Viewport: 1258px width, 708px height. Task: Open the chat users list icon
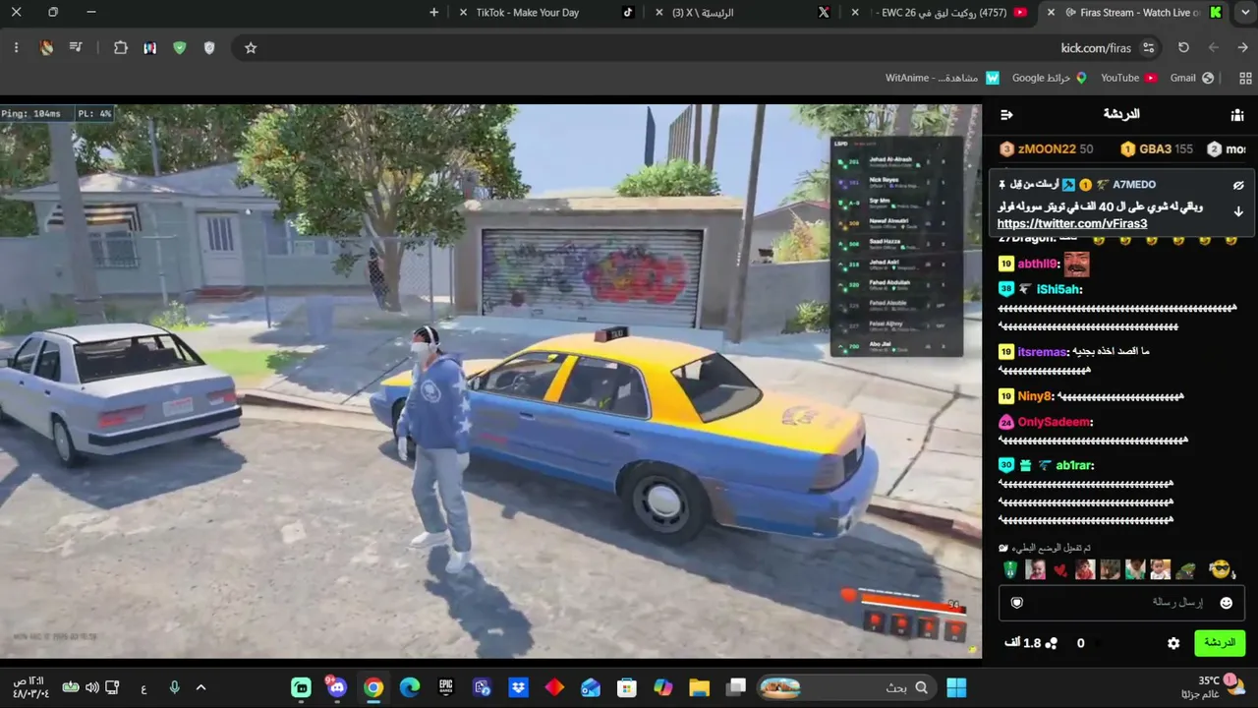1237,115
